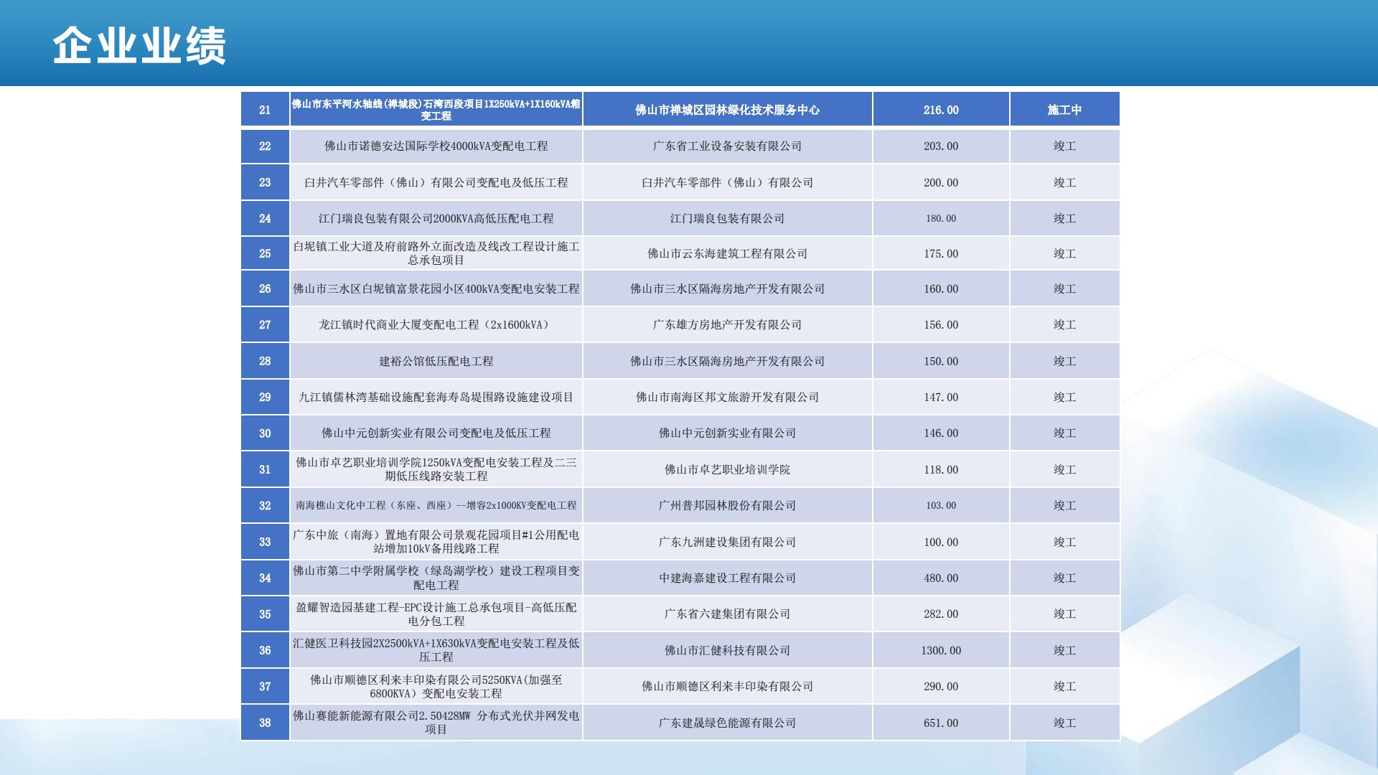Screen dimensions: 1378x775
Task: Select project "九江镇儒林湾基础设施配套海寿岛堤围路设施建设项目"
Action: click(x=436, y=398)
